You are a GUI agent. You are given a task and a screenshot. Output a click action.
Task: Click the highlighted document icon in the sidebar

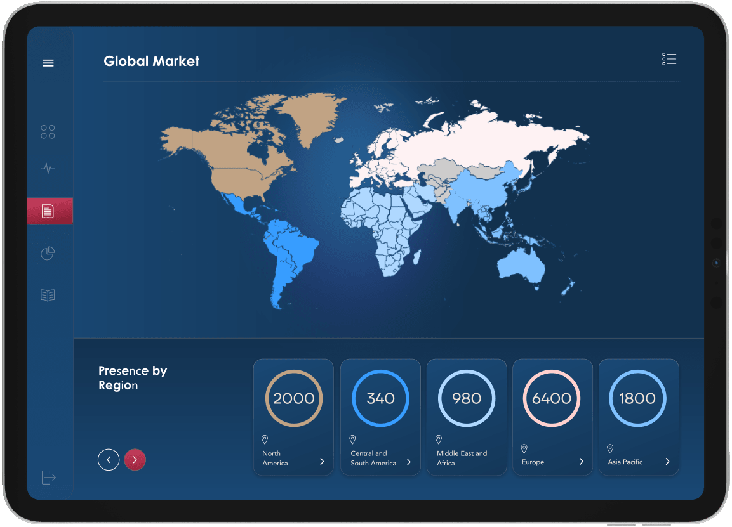(x=49, y=211)
